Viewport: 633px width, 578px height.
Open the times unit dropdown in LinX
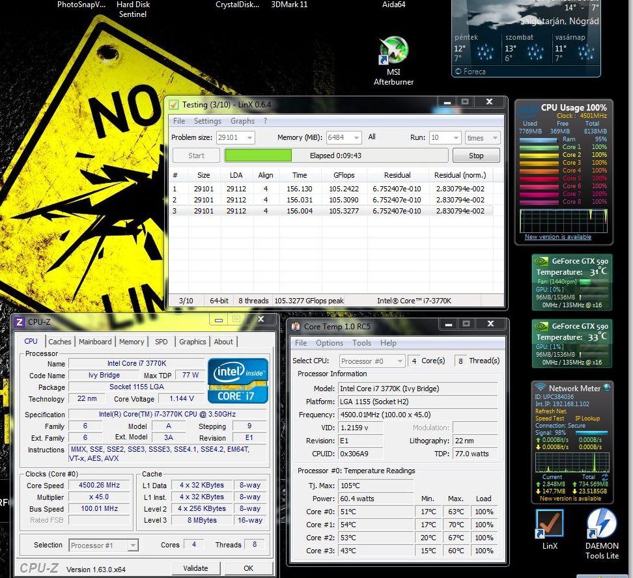pyautogui.click(x=495, y=137)
